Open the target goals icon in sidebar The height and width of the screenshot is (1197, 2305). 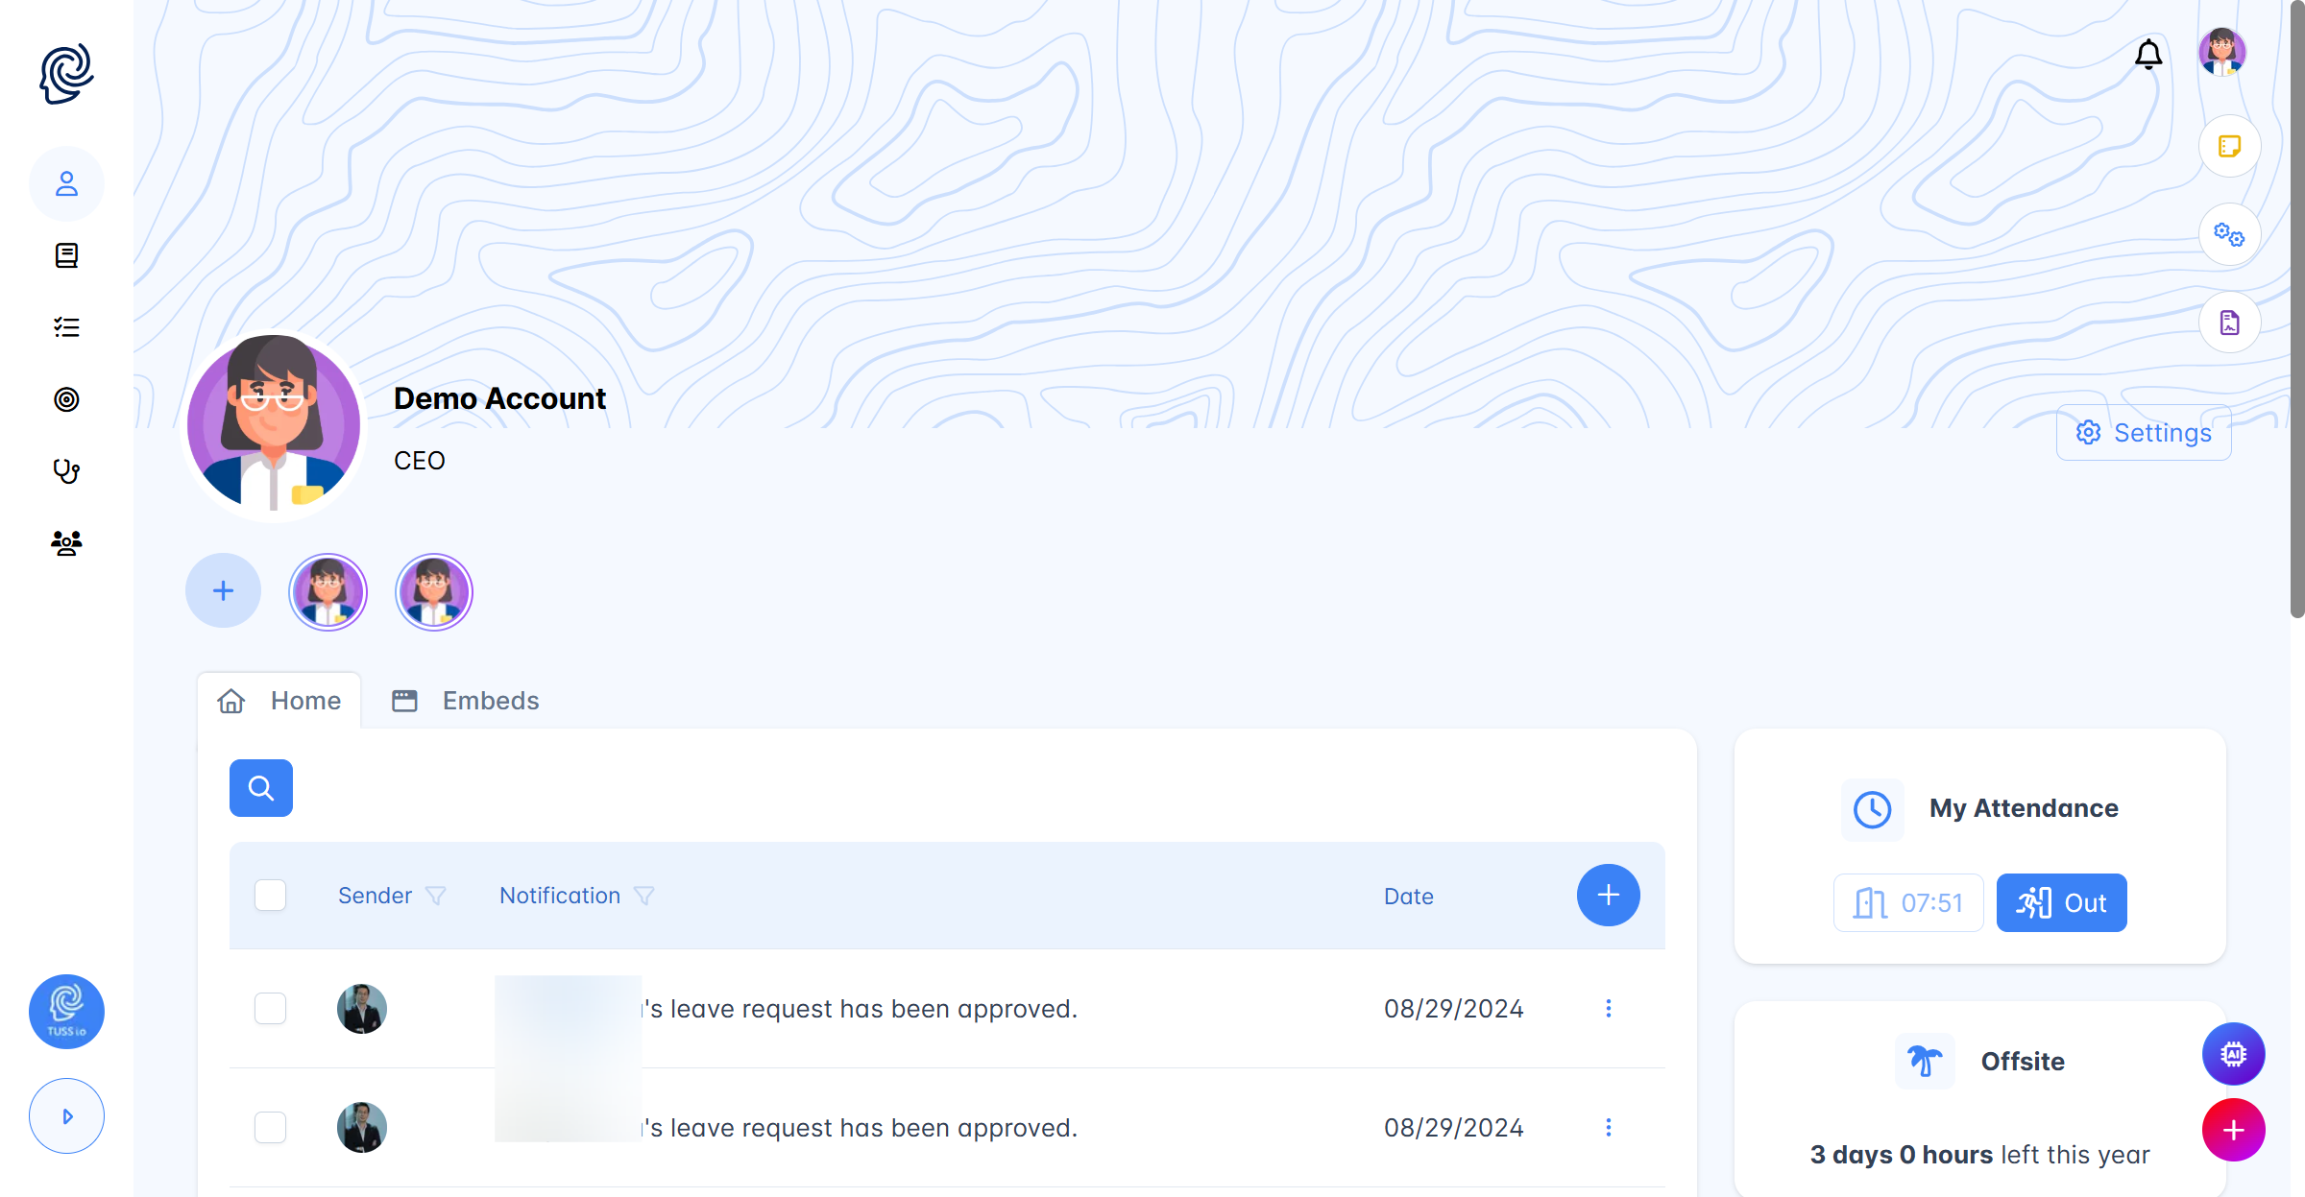tap(66, 399)
